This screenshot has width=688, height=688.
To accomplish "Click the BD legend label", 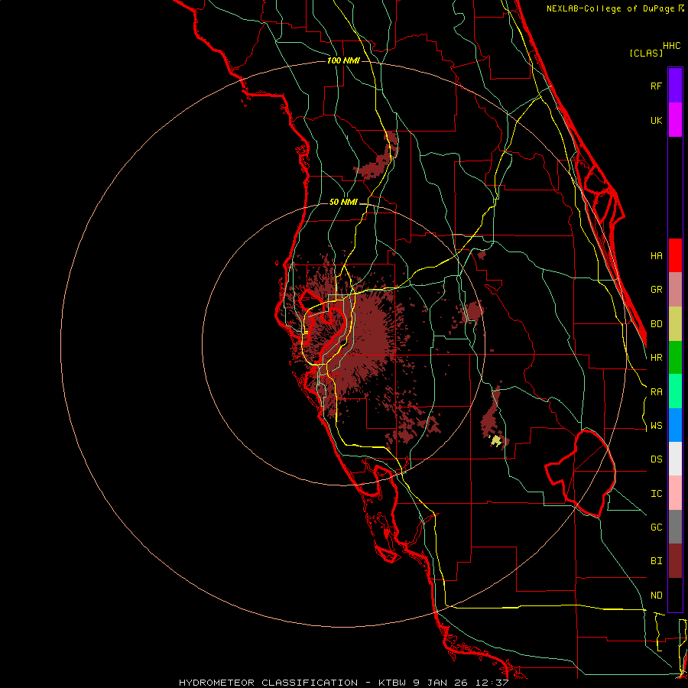I will click(656, 324).
